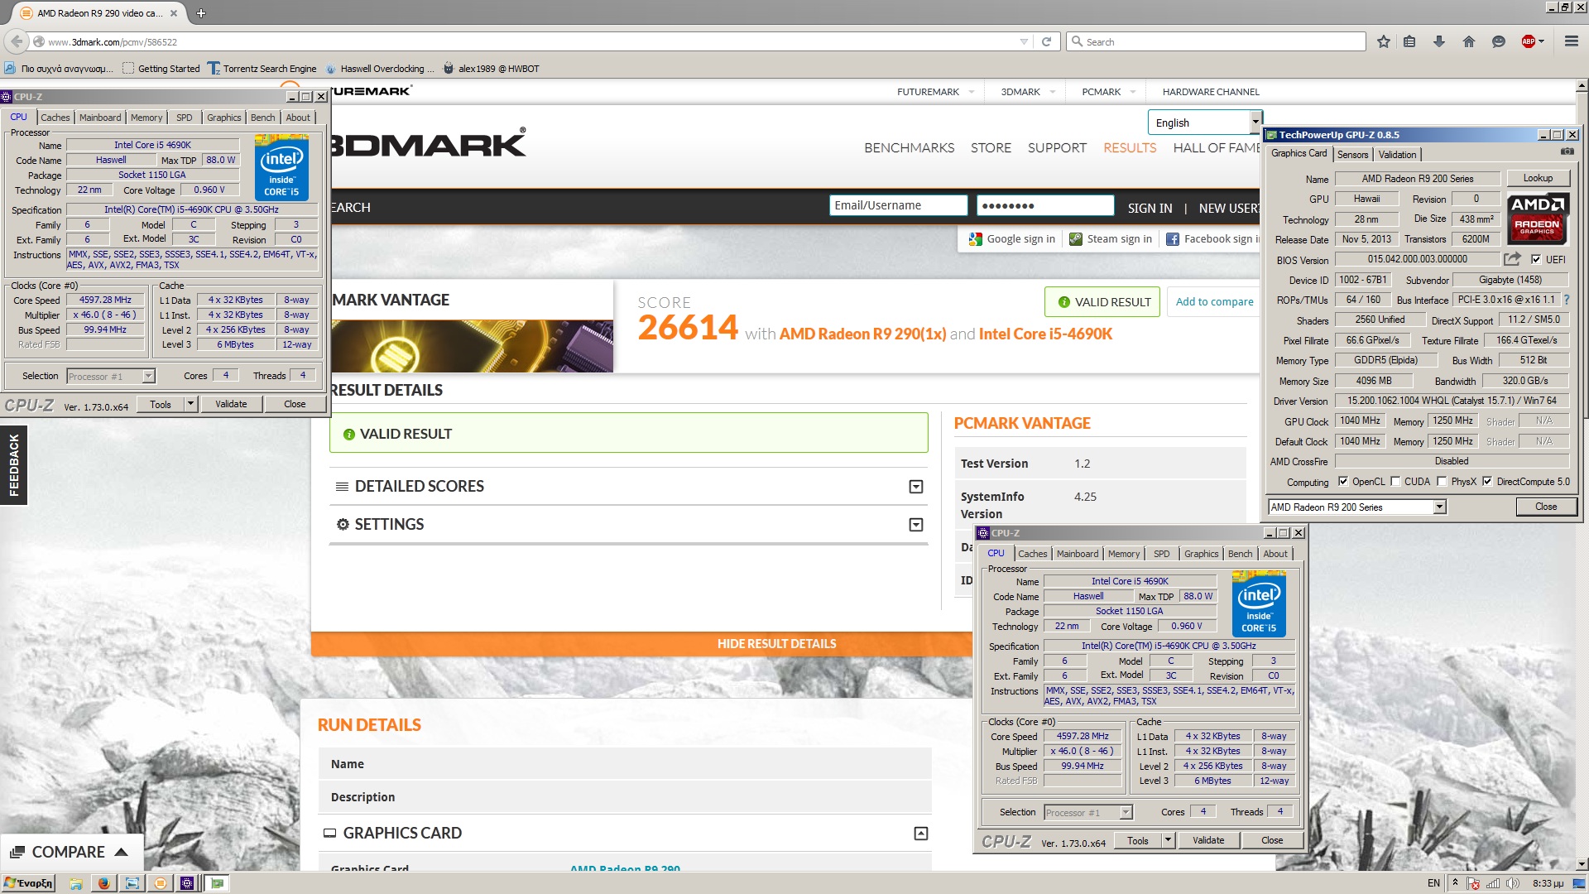Click the page vertical scrollbar down arrow
Viewport: 1589px width, 894px height.
pos(1582,865)
